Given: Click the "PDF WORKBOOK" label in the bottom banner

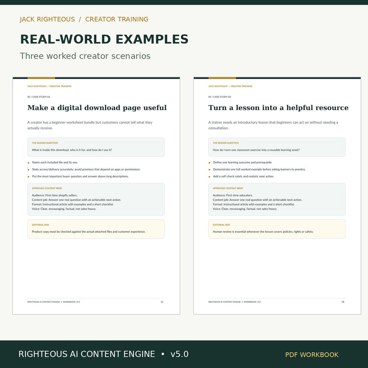Looking at the screenshot, I should [312, 355].
